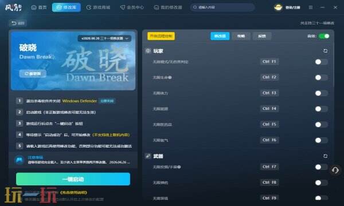344x206 pixels.
Task: Click the refresh icon in the 武器 section
Action: click(x=325, y=156)
